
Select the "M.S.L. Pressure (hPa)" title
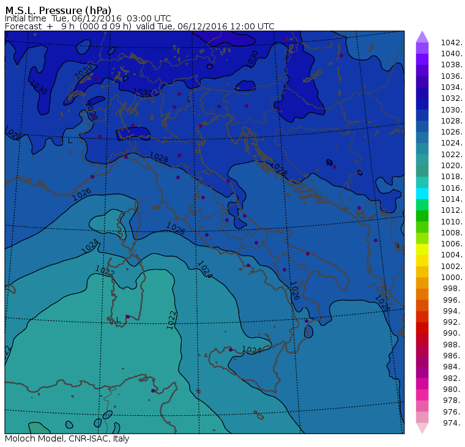(58, 10)
